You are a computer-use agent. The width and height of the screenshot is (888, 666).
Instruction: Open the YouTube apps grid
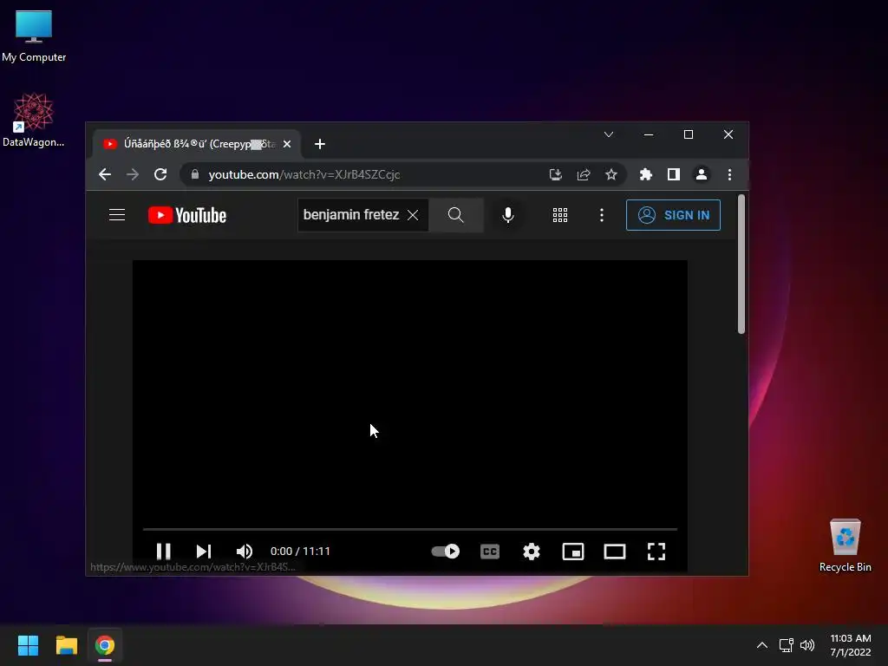[x=560, y=215]
